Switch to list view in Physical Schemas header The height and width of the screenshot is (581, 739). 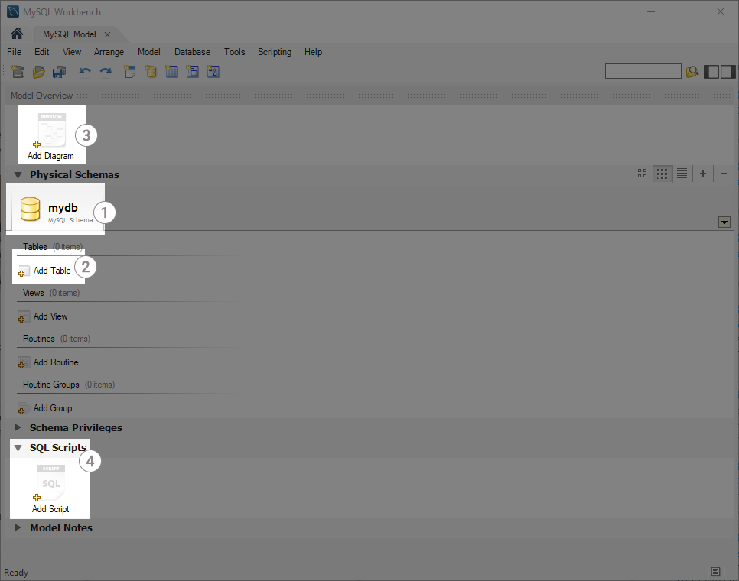682,174
